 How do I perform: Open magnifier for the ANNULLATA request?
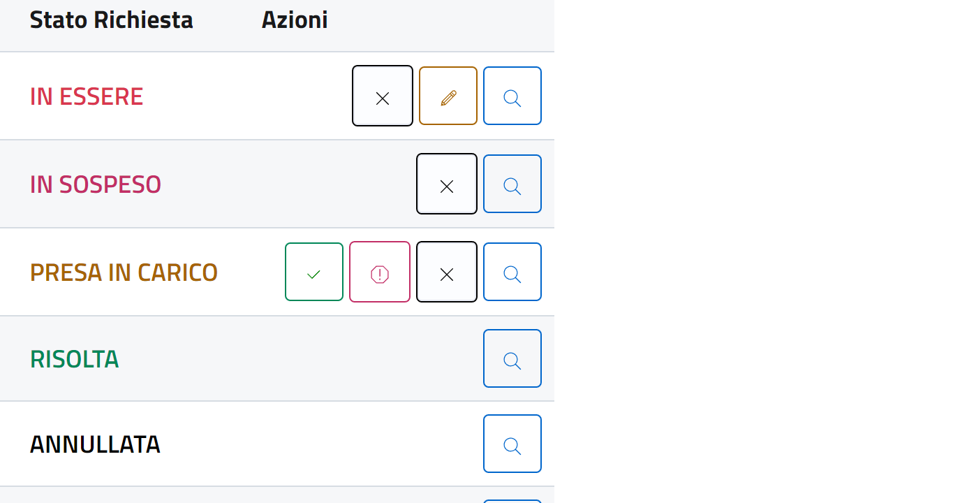[x=512, y=444]
